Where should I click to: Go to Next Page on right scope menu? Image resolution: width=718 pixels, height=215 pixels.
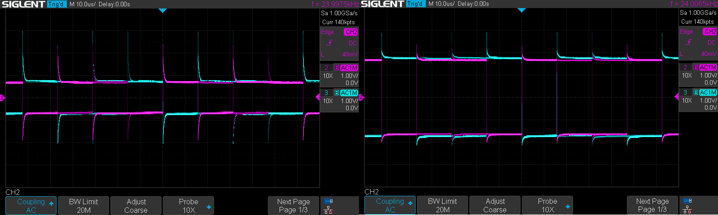[x=652, y=206]
